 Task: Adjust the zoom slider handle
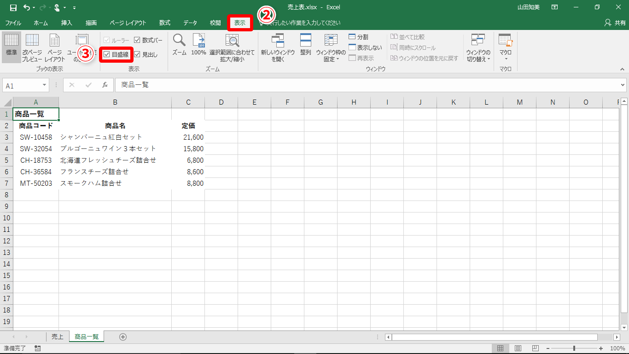pyautogui.click(x=574, y=348)
